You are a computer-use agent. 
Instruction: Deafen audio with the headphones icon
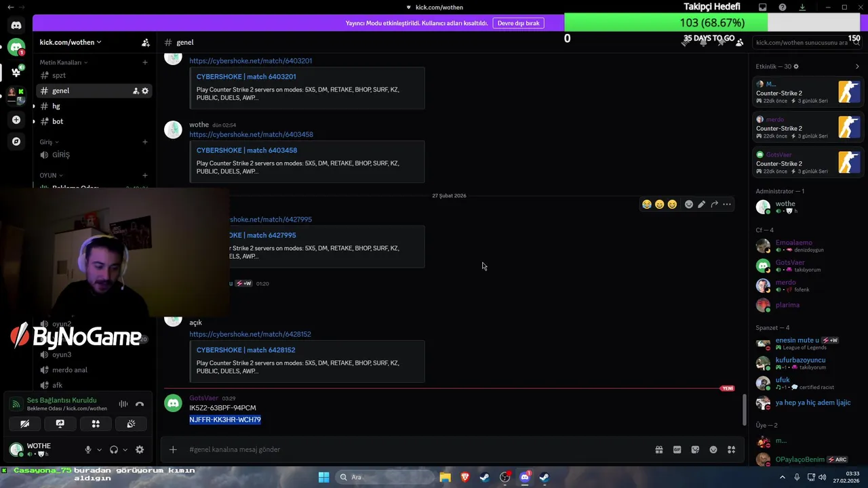click(114, 449)
